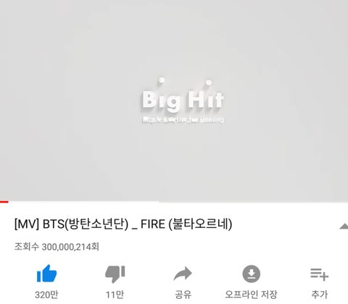This screenshot has height=304, width=348.
Task: Click the 11만 dislike count
Action: [x=115, y=295]
